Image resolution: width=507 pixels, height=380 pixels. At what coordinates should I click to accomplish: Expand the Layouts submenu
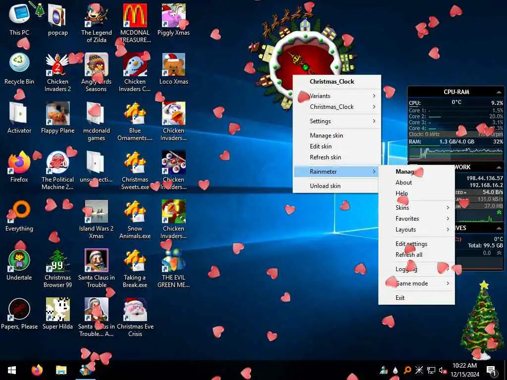pos(416,230)
